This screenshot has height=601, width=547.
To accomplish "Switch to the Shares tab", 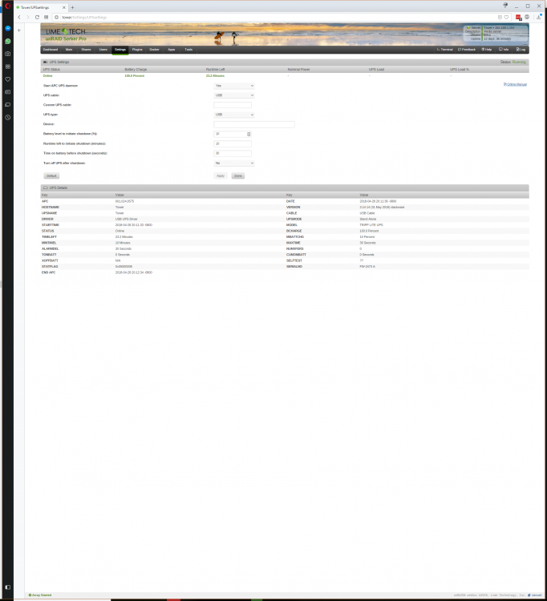I will [x=86, y=50].
